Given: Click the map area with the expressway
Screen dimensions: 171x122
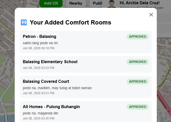Looking at the screenshot, I should (x=164, y=101).
